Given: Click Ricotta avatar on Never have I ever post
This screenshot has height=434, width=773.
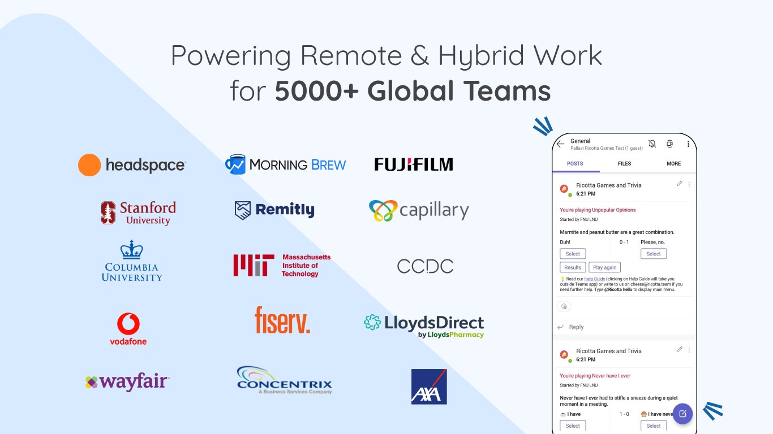Looking at the screenshot, I should coord(564,355).
